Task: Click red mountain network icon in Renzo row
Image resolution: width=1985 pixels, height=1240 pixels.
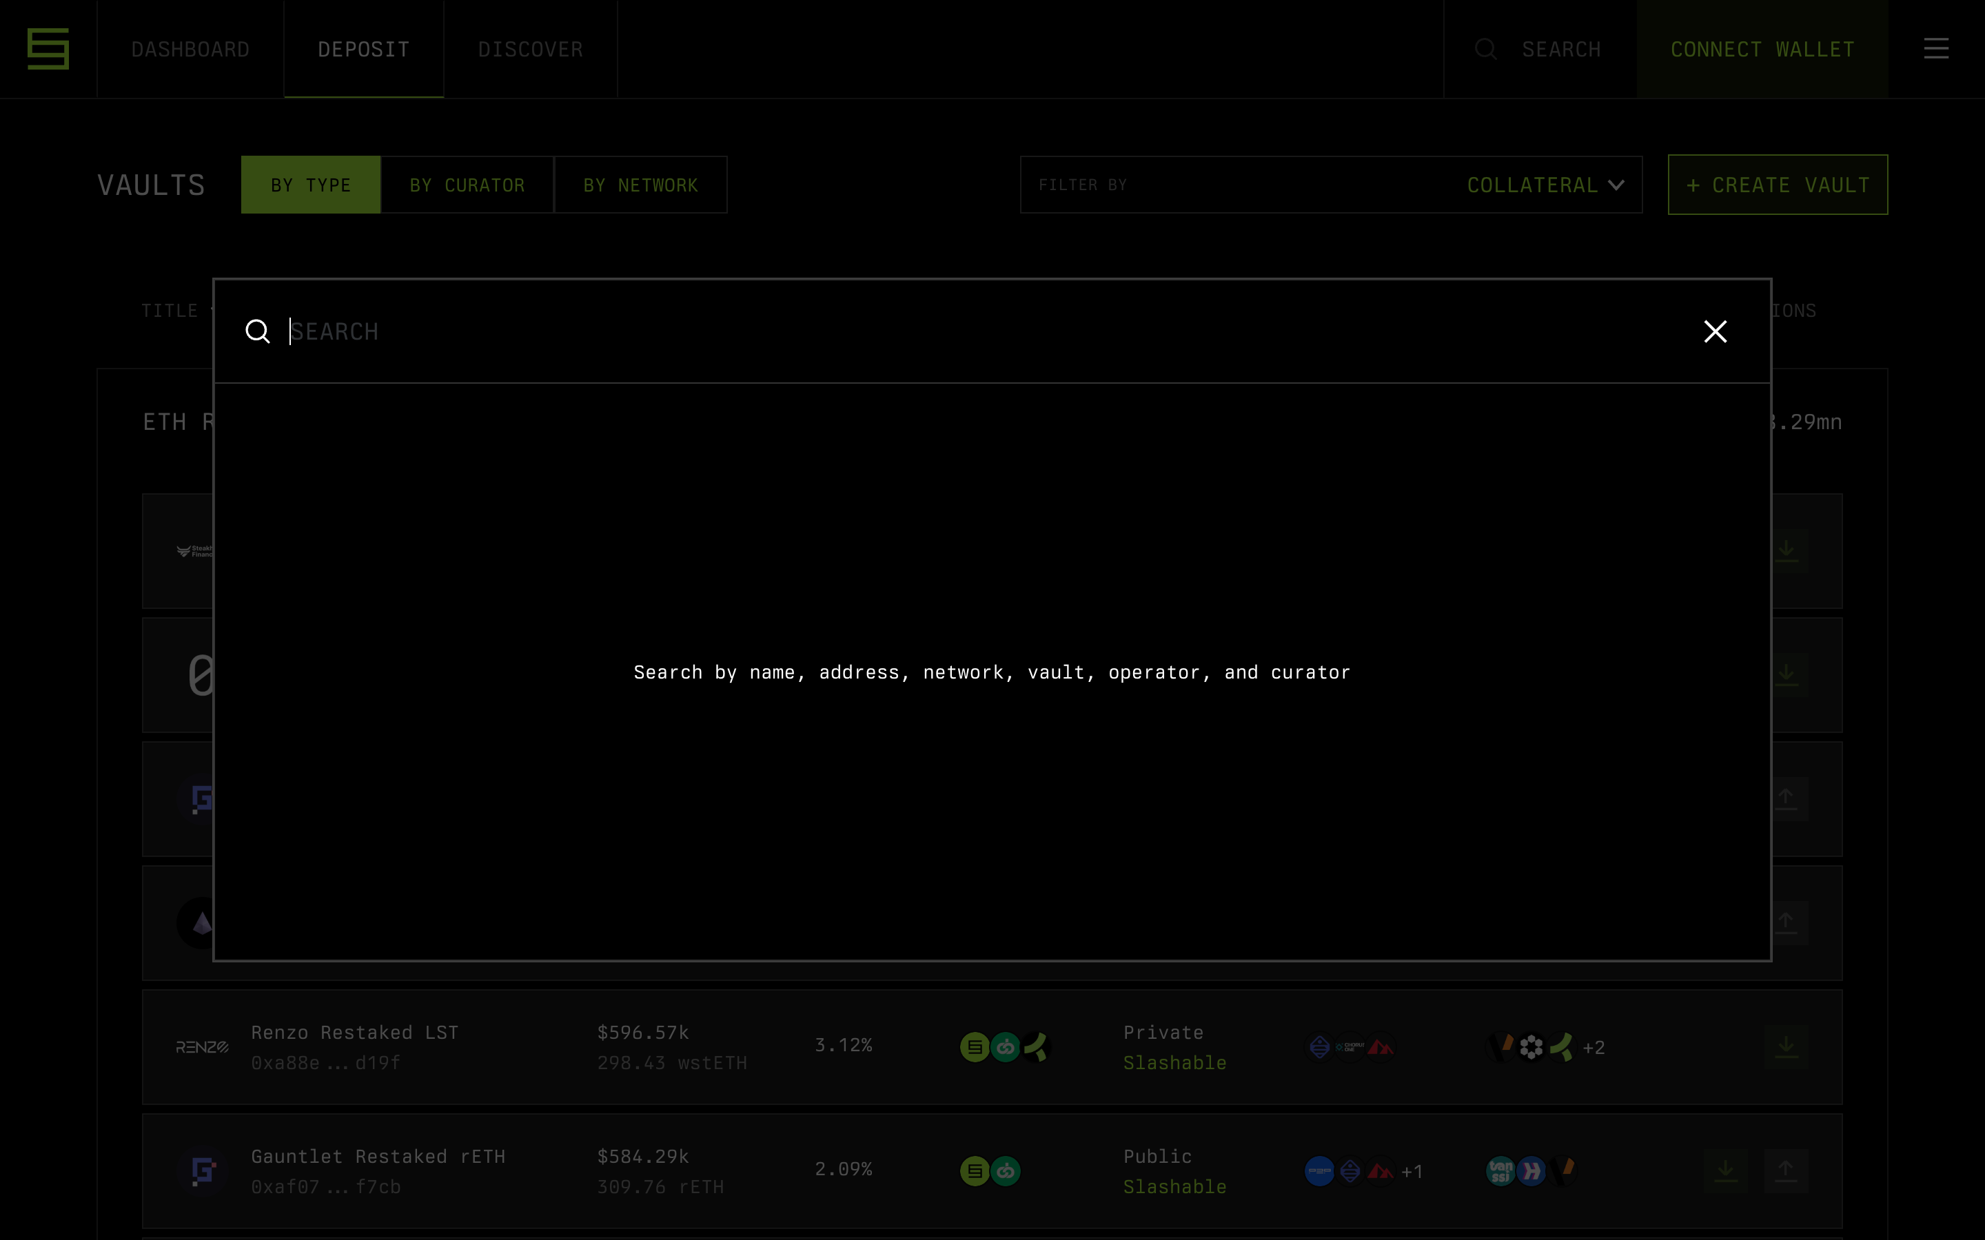Action: click(x=1381, y=1047)
